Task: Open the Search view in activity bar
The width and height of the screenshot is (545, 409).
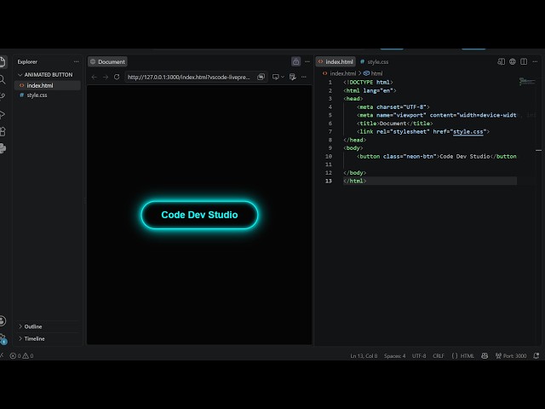Action: point(3,79)
